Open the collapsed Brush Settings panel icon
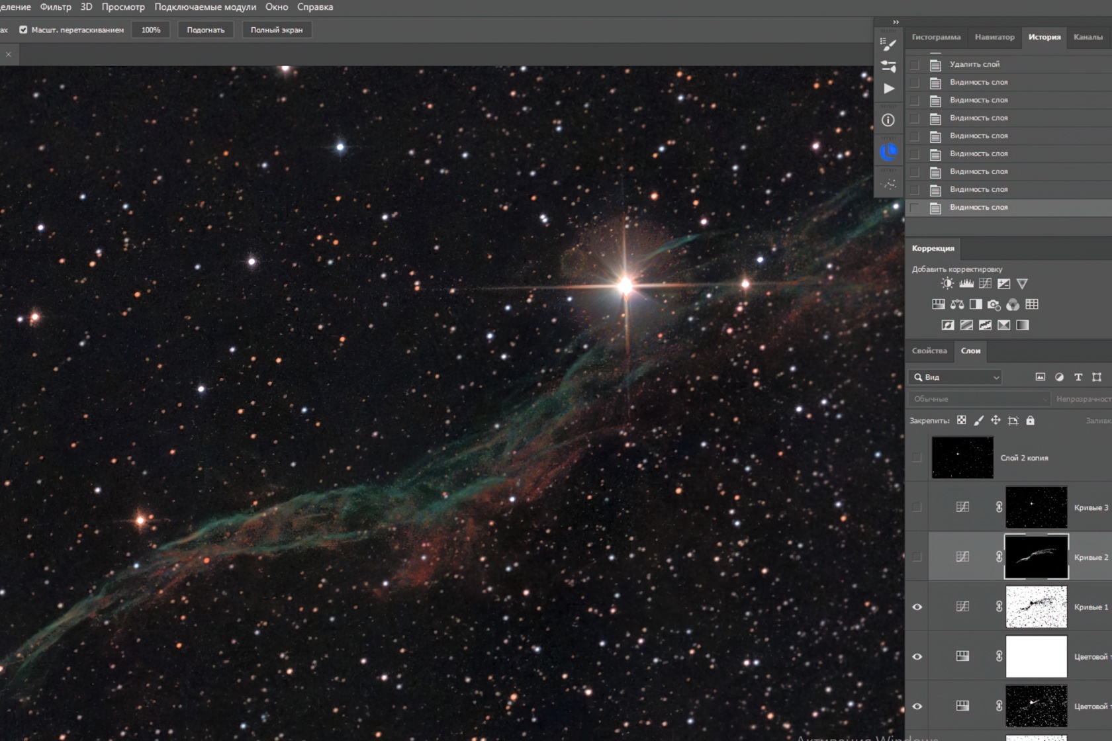The width and height of the screenshot is (1112, 741). [888, 44]
